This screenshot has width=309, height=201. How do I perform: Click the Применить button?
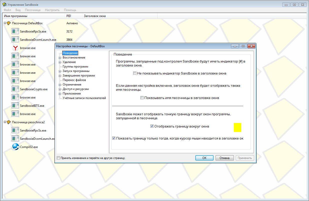[x=245, y=158]
